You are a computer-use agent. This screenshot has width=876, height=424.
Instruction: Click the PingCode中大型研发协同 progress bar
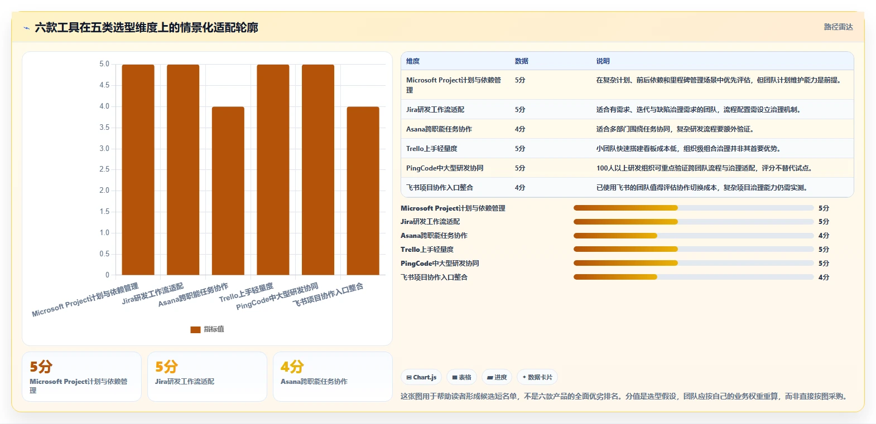pyautogui.click(x=694, y=263)
